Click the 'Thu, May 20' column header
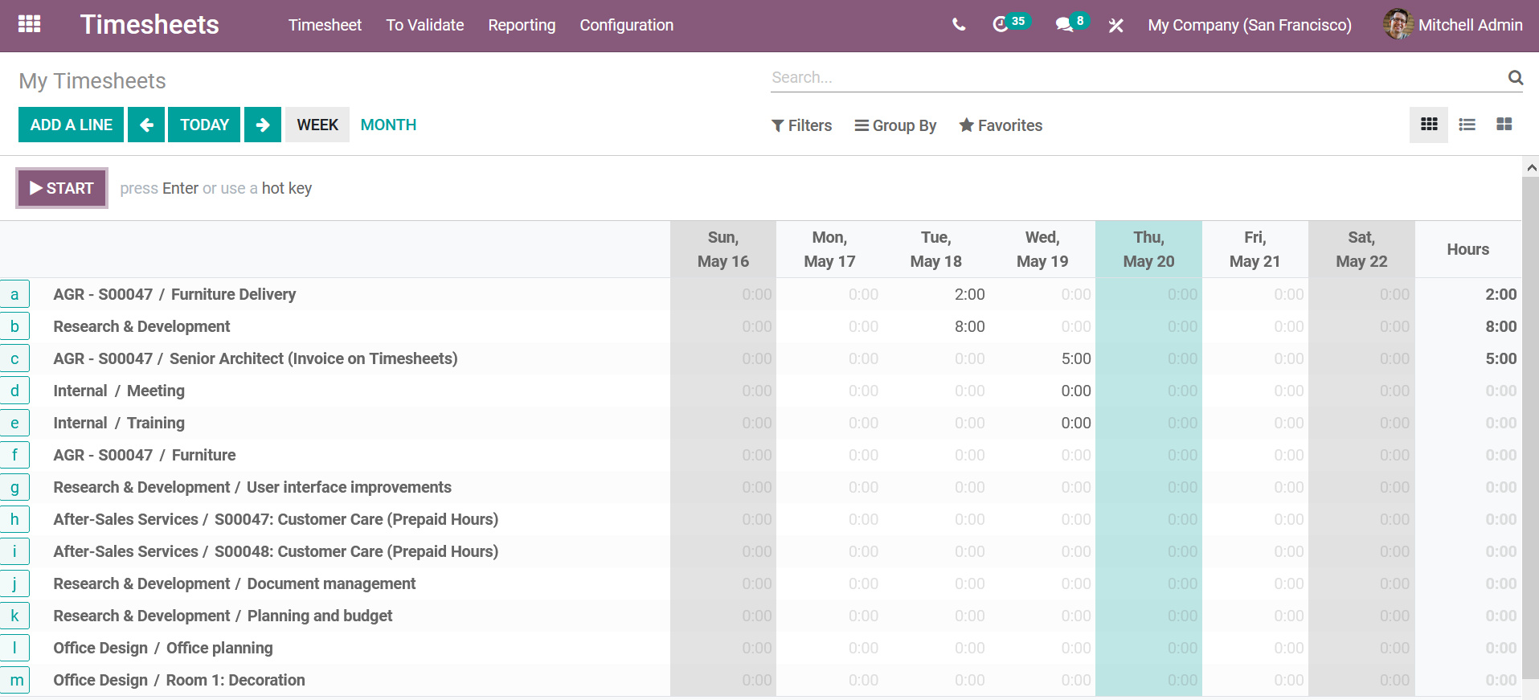 [x=1148, y=249]
